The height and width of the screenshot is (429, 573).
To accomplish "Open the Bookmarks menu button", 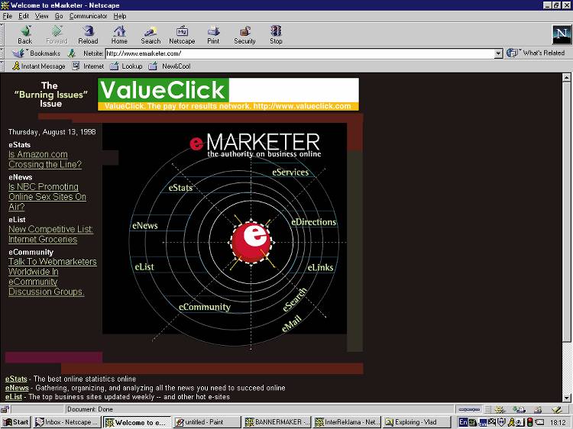I will [36, 53].
